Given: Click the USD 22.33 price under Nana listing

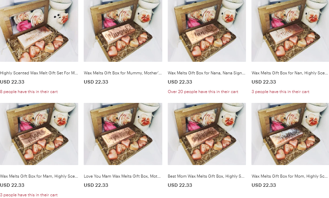Looking at the screenshot, I should [180, 82].
